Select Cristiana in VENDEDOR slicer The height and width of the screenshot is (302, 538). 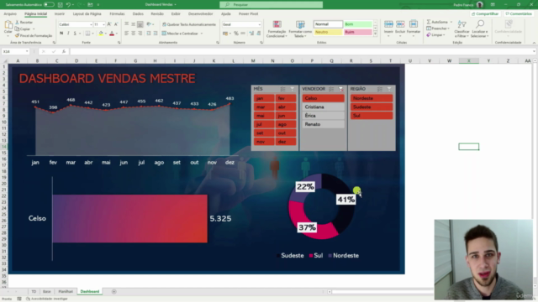click(x=323, y=107)
